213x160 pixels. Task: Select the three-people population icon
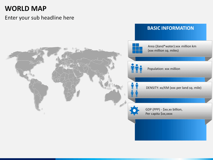click(136, 68)
